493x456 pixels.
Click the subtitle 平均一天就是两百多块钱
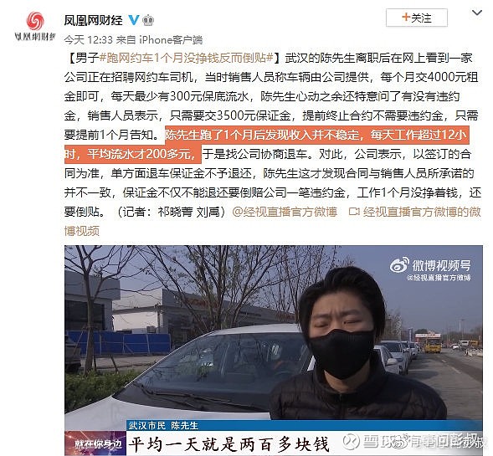tap(229, 444)
